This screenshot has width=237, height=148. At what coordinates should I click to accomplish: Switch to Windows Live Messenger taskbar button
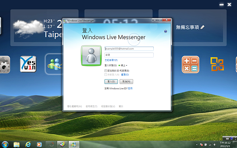[x=74, y=145]
